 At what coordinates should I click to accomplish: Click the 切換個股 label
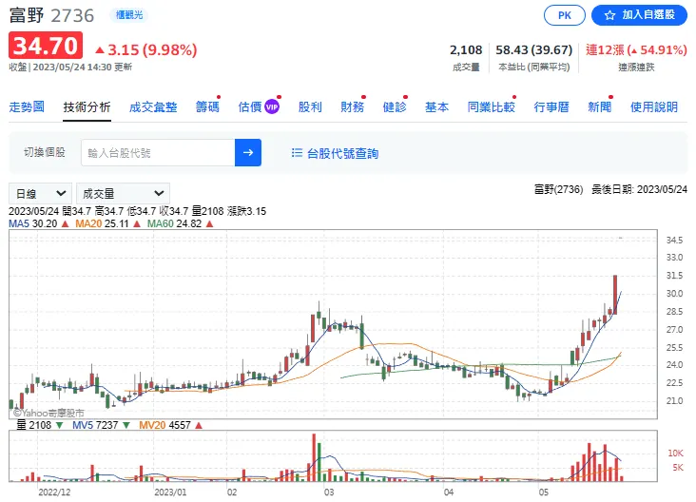(45, 152)
